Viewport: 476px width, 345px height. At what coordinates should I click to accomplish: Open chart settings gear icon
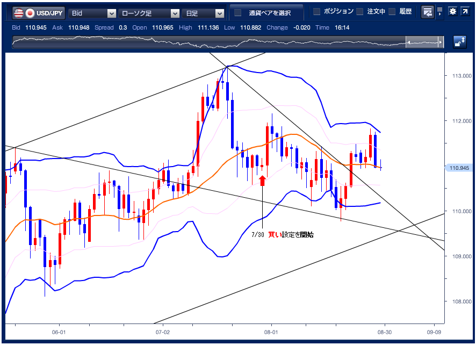(x=452, y=11)
